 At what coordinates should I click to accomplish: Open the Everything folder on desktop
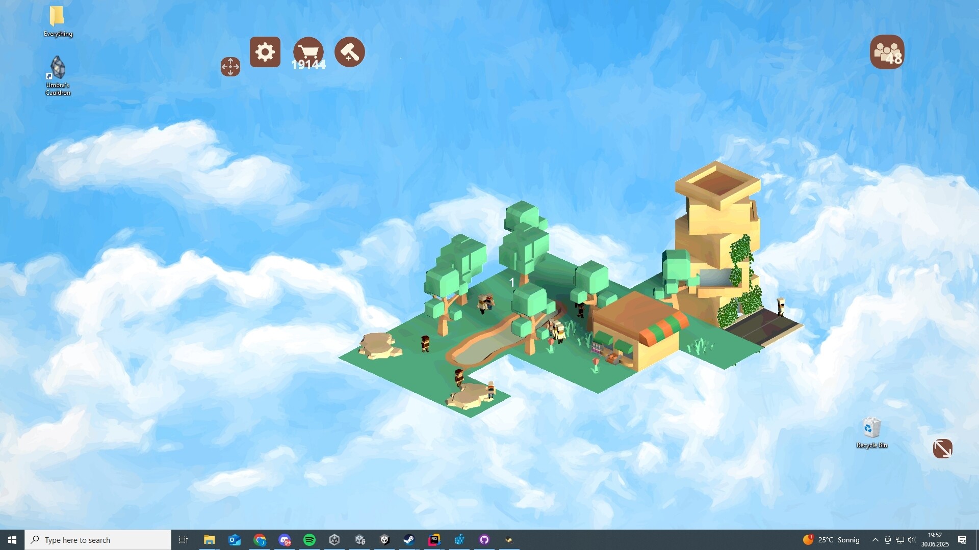pos(58,21)
